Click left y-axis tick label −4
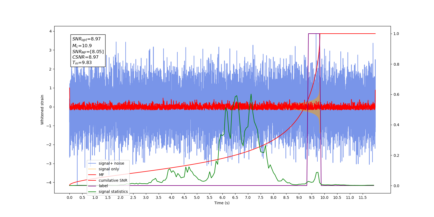 click(x=49, y=183)
